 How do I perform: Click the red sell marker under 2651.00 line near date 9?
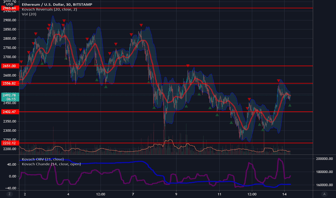pyautogui.click(x=188, y=66)
